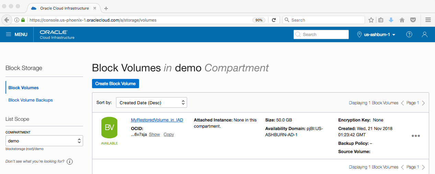Click the region location pin icon
This screenshot has width=435, height=174.
[359, 34]
